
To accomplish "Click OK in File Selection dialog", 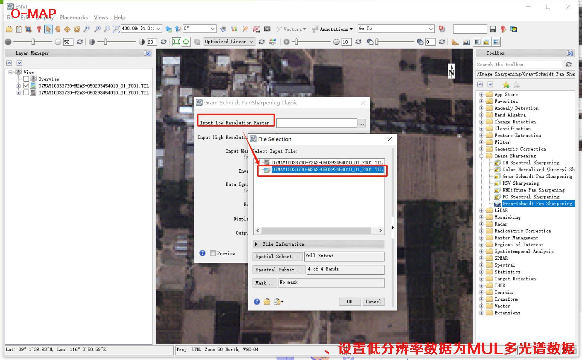I will (350, 302).
